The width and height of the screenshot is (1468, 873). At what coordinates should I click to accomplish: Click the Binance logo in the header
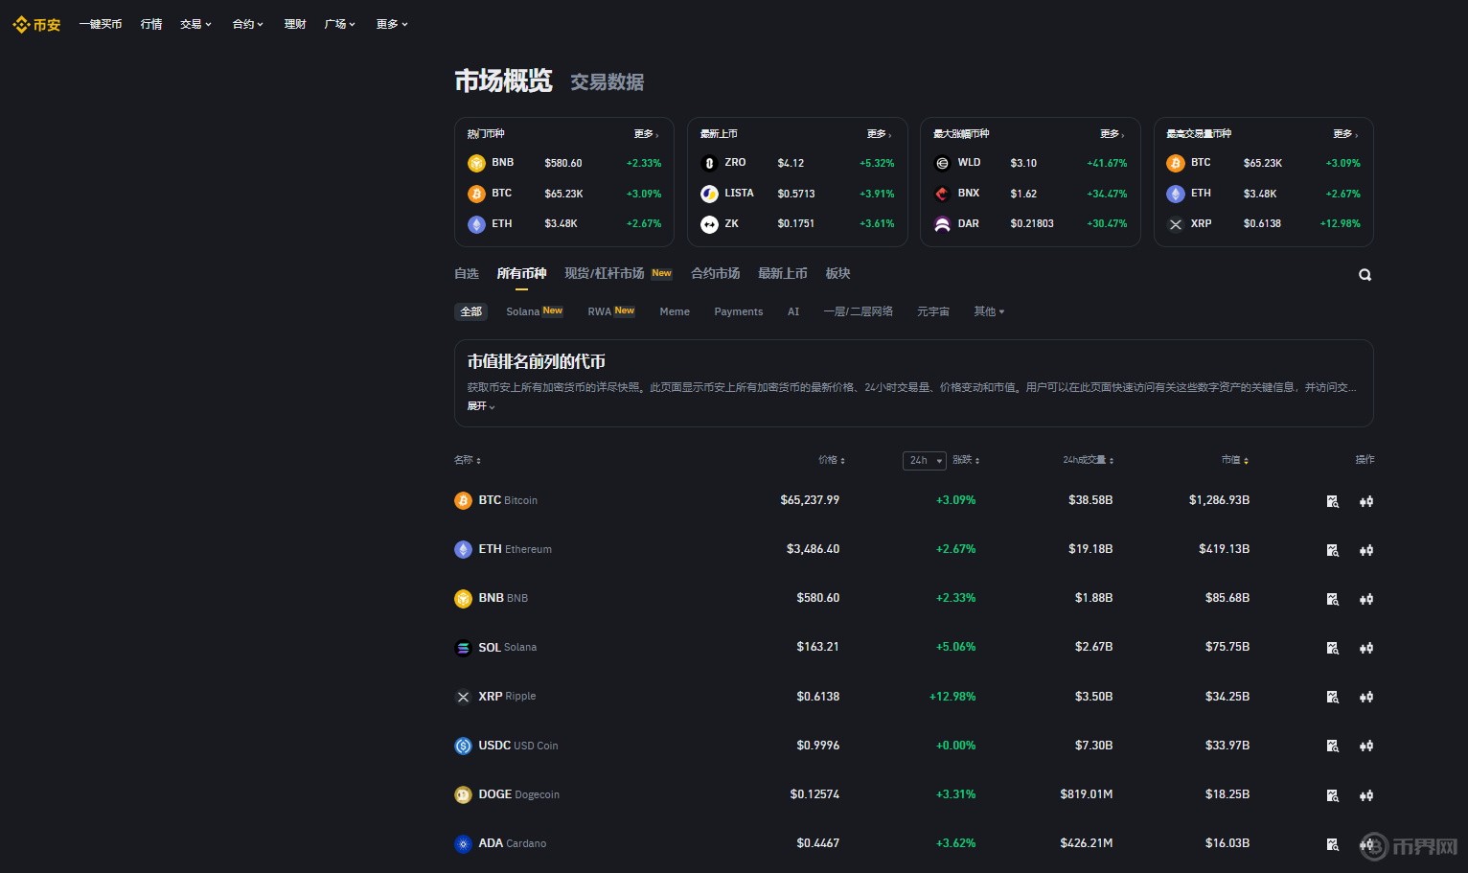pyautogui.click(x=36, y=25)
